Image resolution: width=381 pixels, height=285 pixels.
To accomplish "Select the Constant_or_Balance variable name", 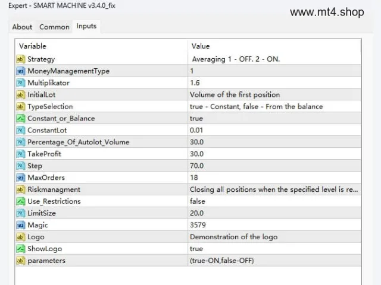I will pos(61,119).
